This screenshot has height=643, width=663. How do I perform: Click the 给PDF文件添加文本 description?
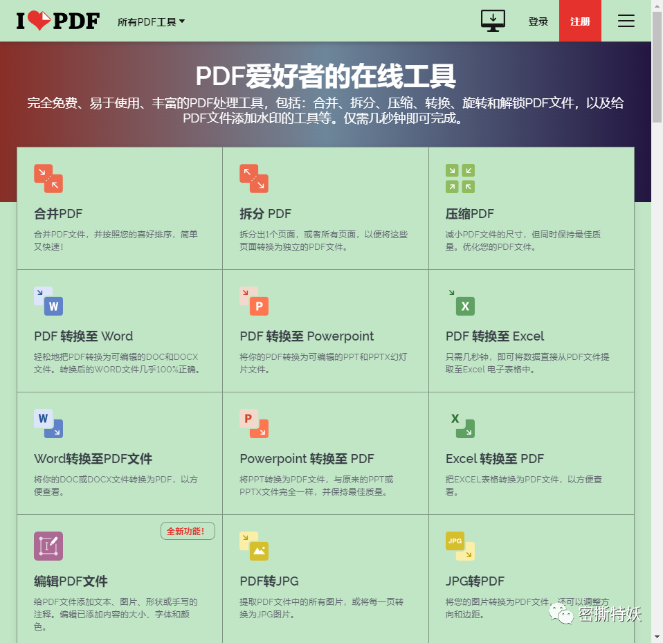pos(116,614)
